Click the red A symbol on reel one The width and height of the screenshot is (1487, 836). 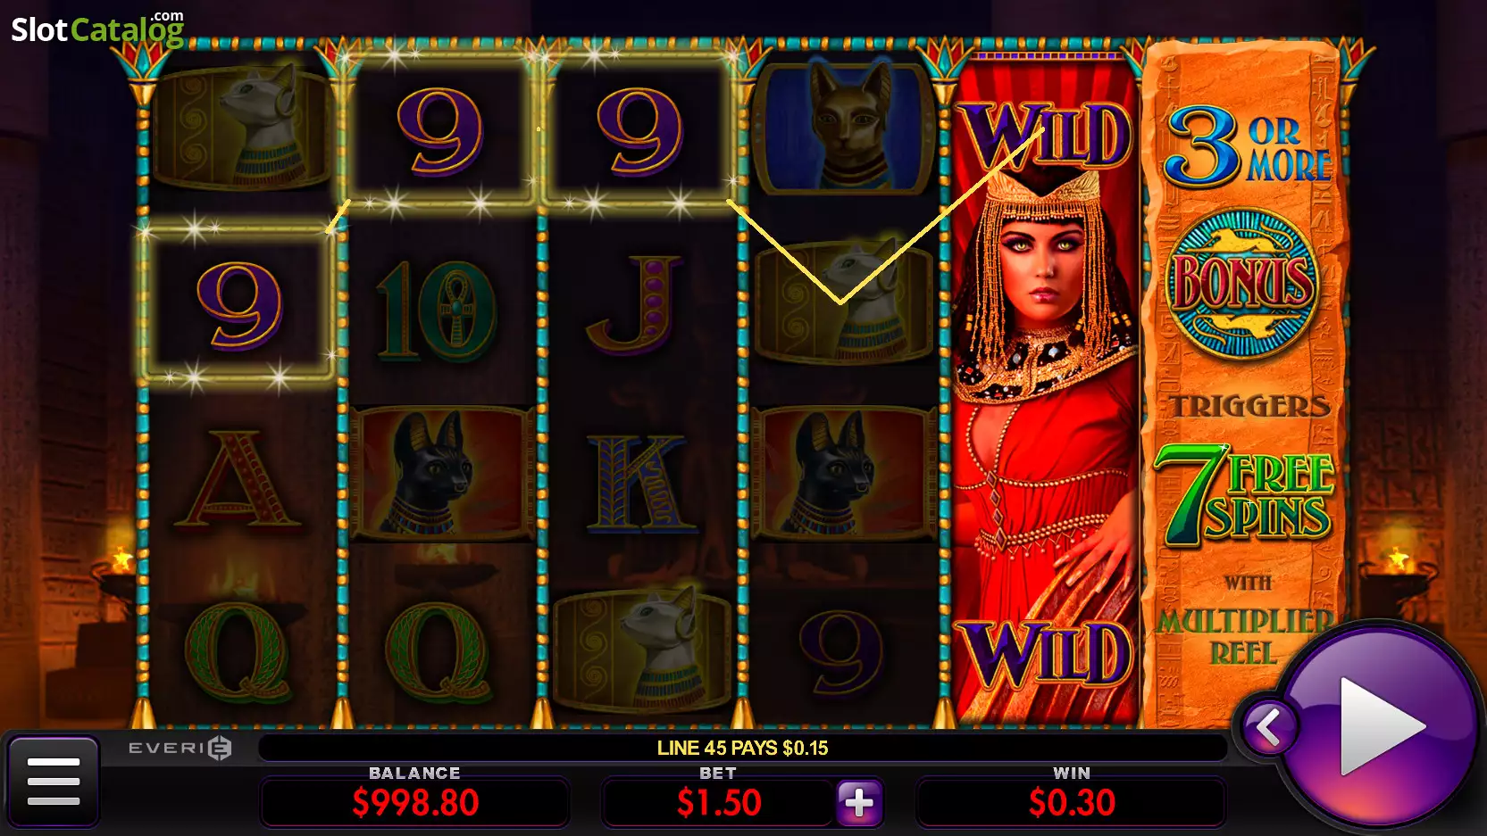237,479
